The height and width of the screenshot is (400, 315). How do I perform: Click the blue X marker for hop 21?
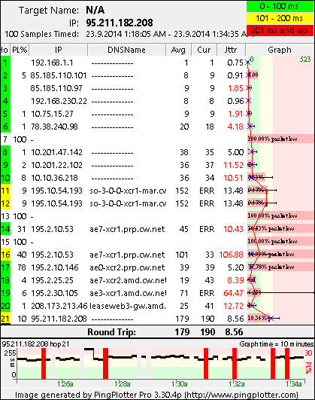tap(271, 318)
